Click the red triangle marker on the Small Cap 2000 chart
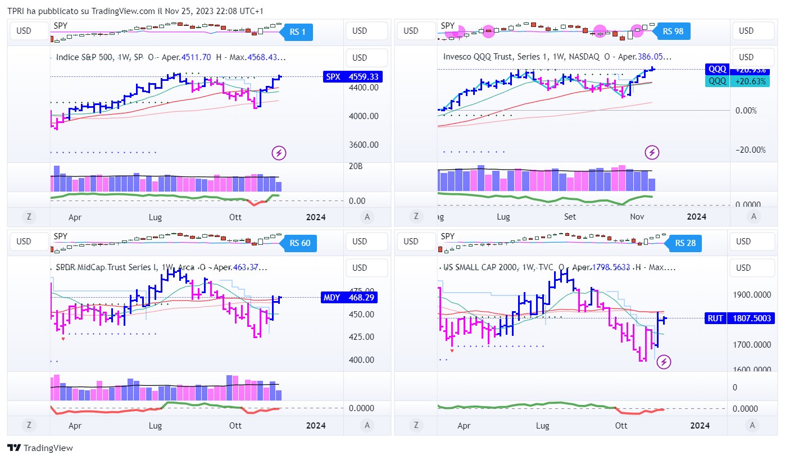The width and height of the screenshot is (785, 460). pos(452,350)
